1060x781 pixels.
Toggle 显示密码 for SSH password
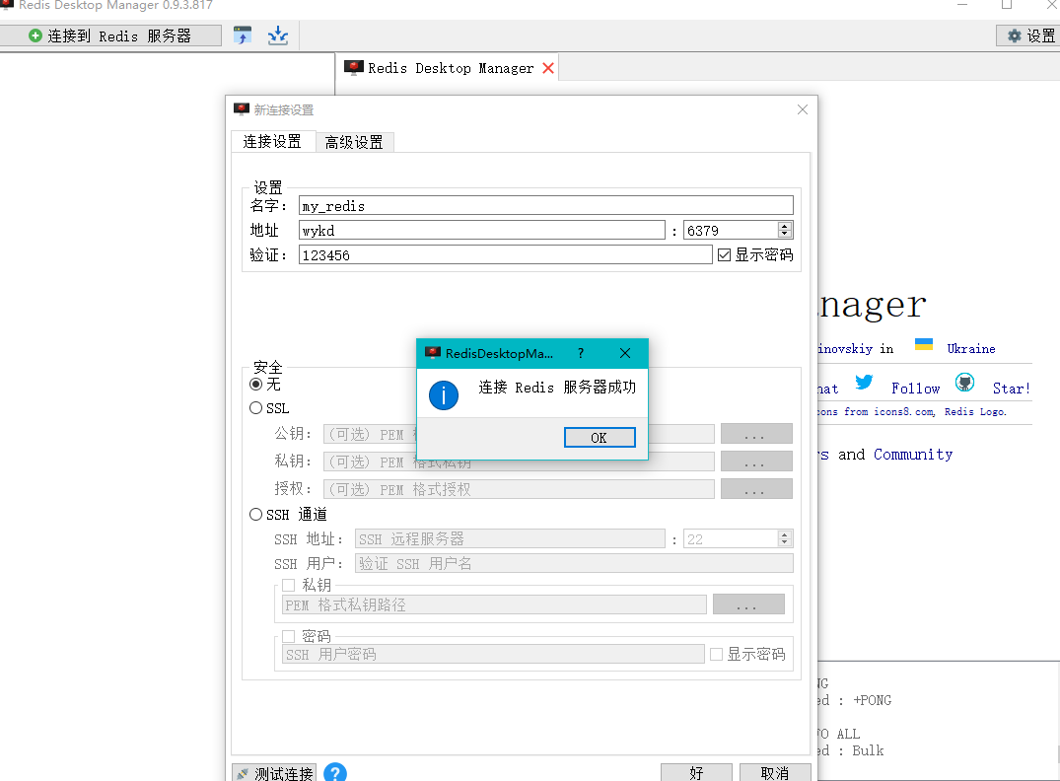[716, 654]
